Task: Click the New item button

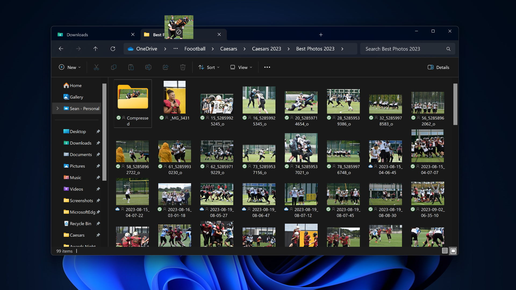Action: [x=69, y=67]
